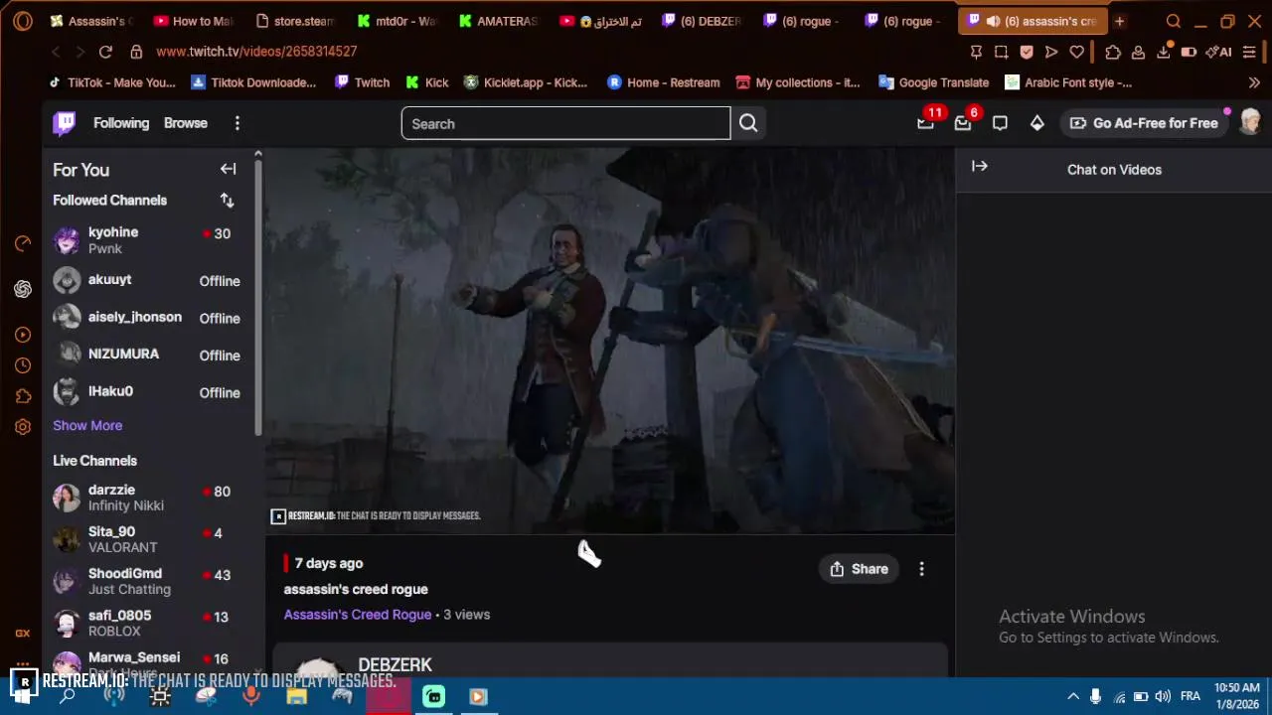Screen dimensions: 1272x715
Task: Open the Assassin's Creed Rogue category link
Action: coord(358,615)
